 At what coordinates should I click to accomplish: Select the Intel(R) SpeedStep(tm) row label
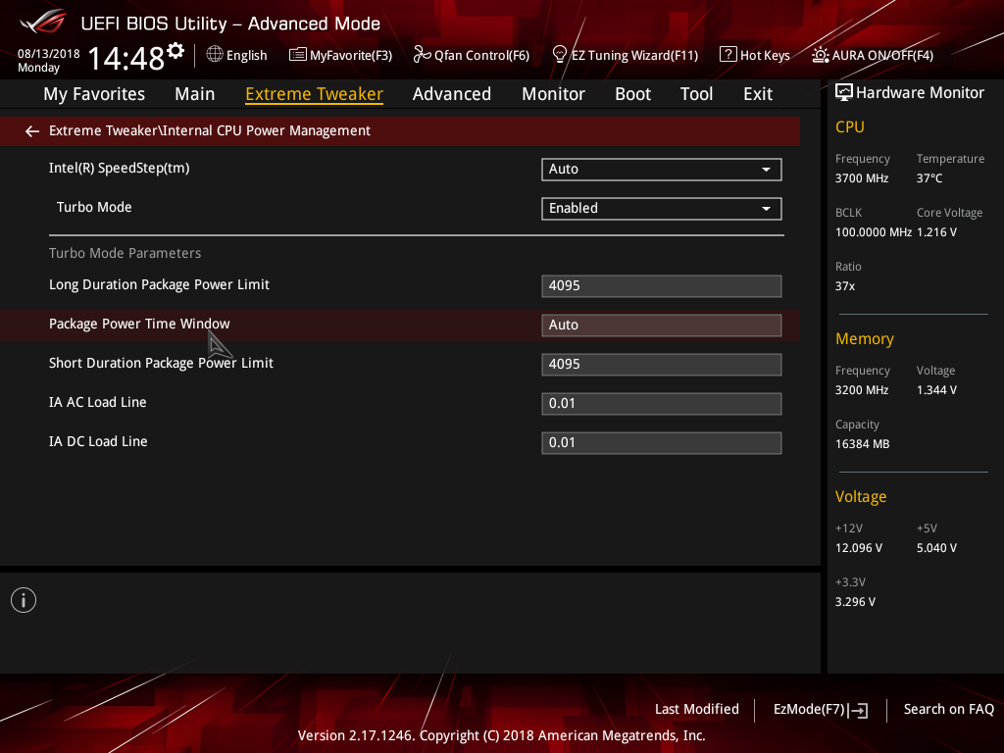pos(119,169)
